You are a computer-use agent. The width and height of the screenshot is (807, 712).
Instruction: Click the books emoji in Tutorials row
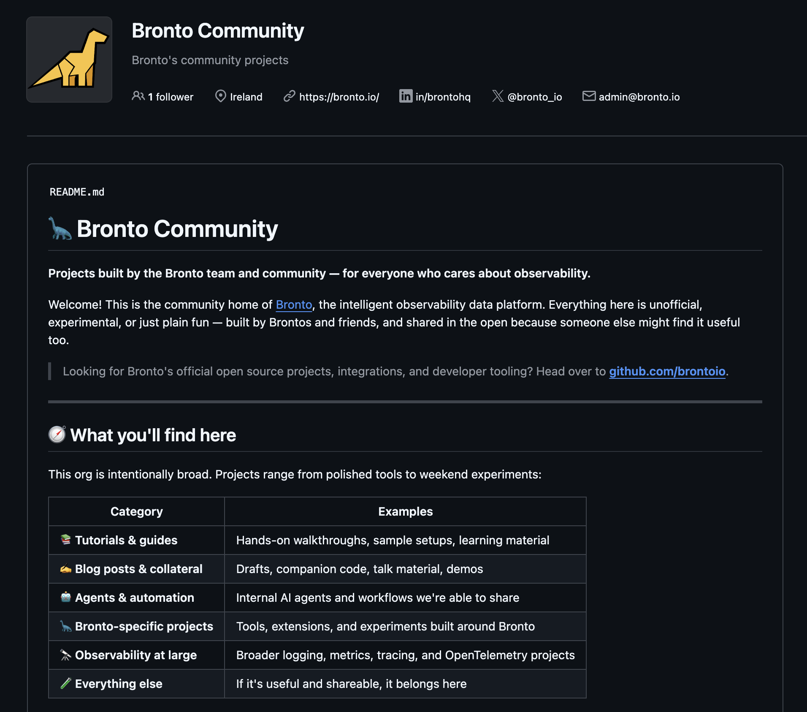[x=65, y=540]
